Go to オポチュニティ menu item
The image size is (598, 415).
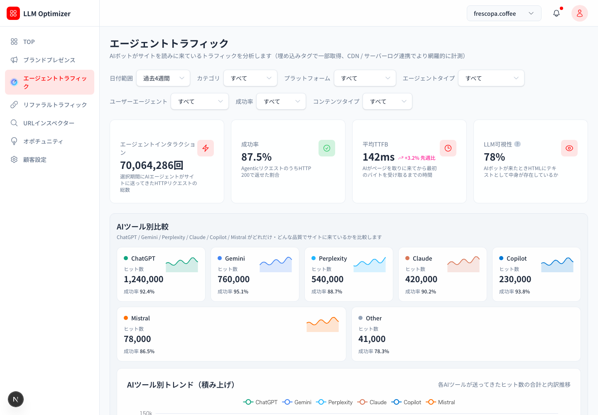pos(50,141)
